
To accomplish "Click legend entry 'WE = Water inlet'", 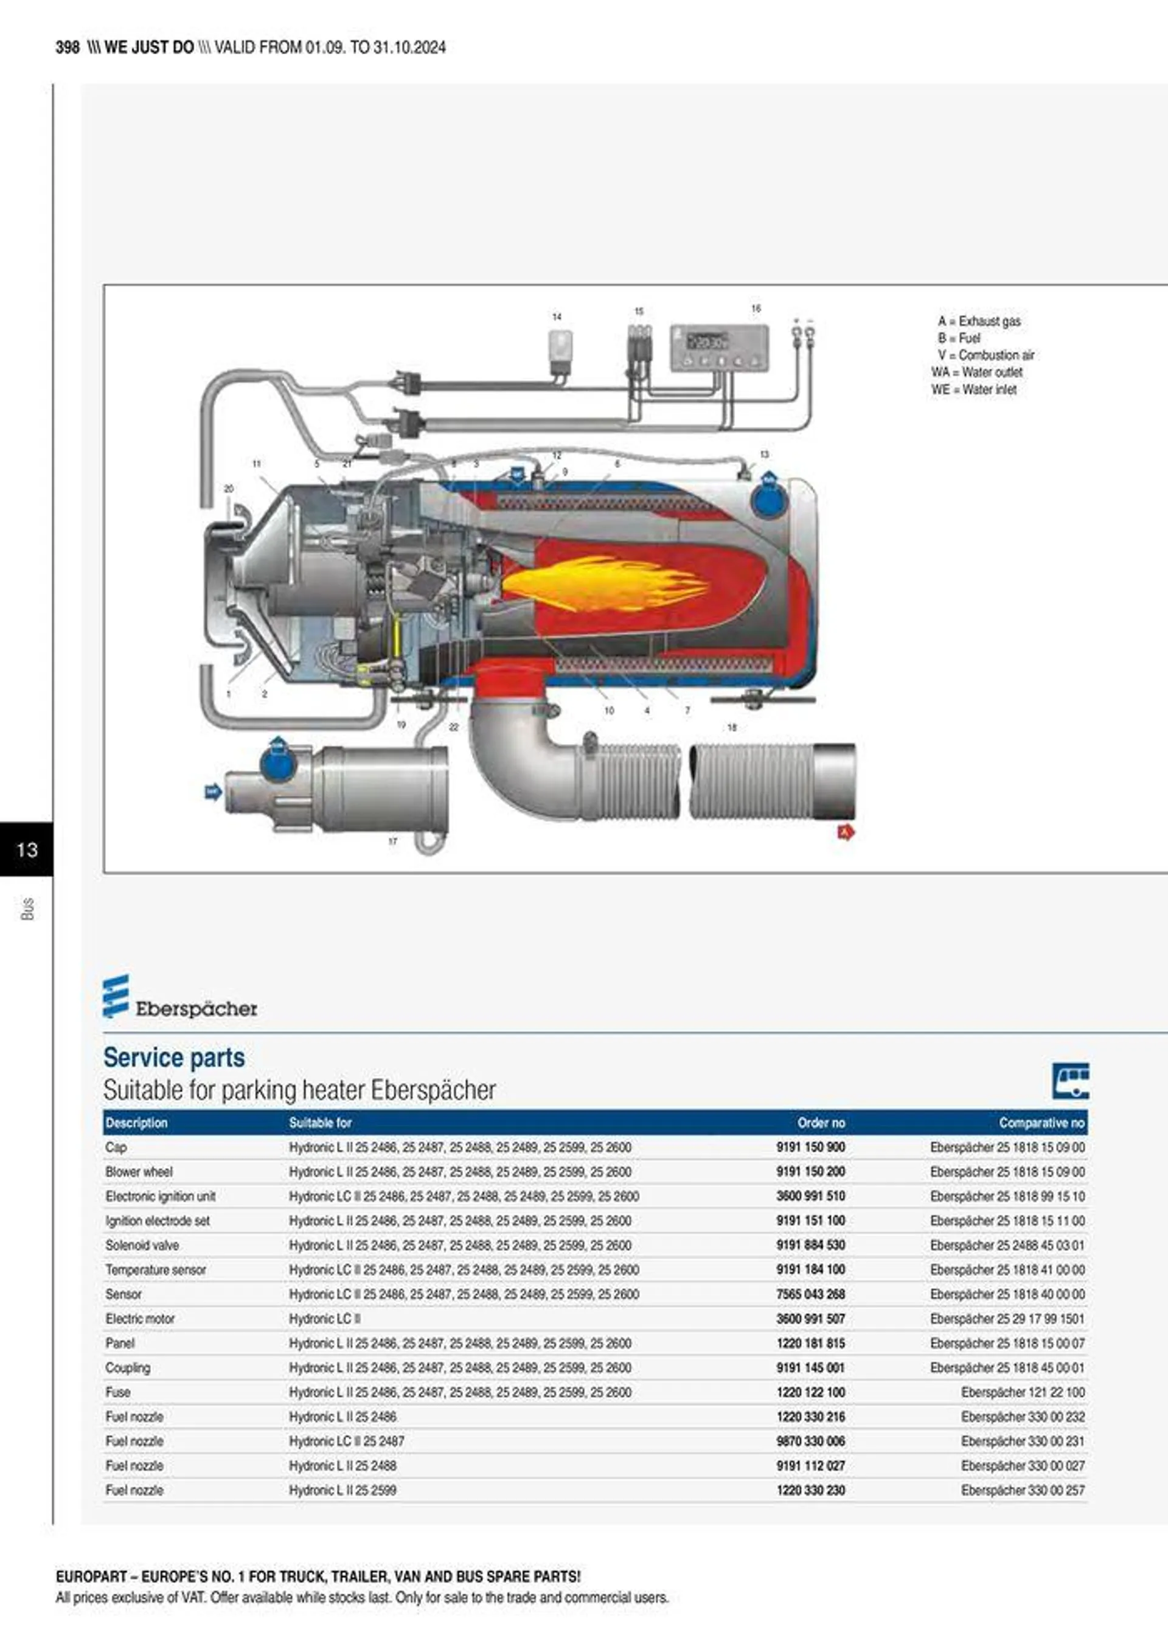I will tap(974, 389).
